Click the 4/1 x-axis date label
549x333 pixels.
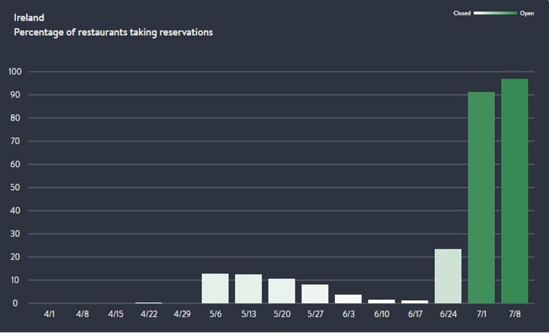tap(49, 314)
